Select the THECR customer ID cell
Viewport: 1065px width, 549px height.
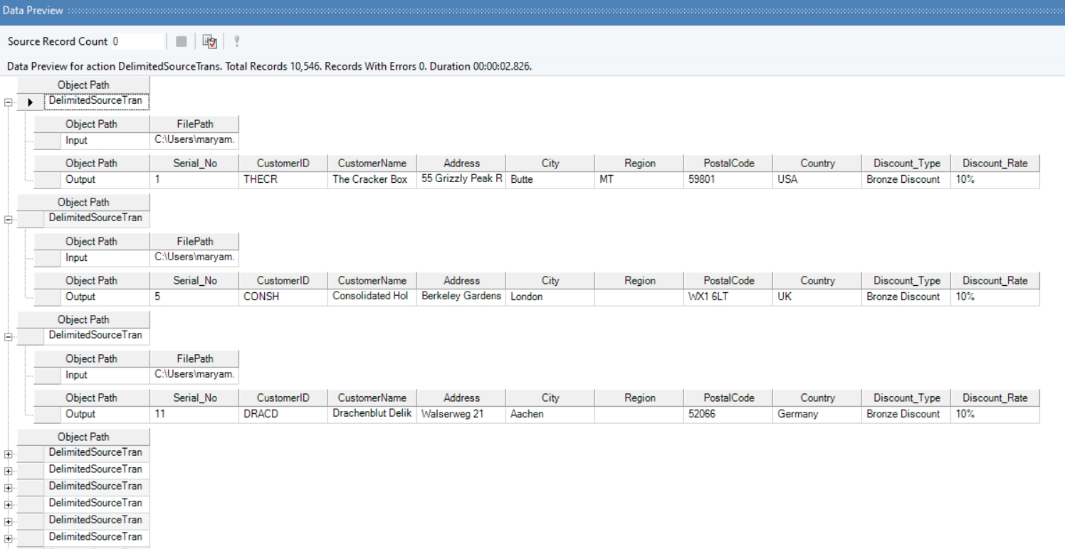click(283, 179)
